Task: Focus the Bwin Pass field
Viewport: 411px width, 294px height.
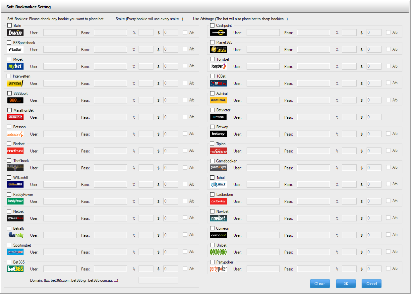Action: click(110, 32)
